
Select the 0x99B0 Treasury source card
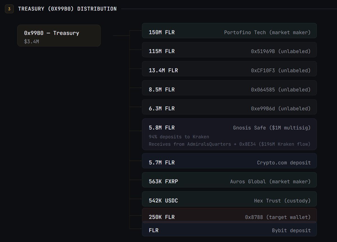point(59,36)
